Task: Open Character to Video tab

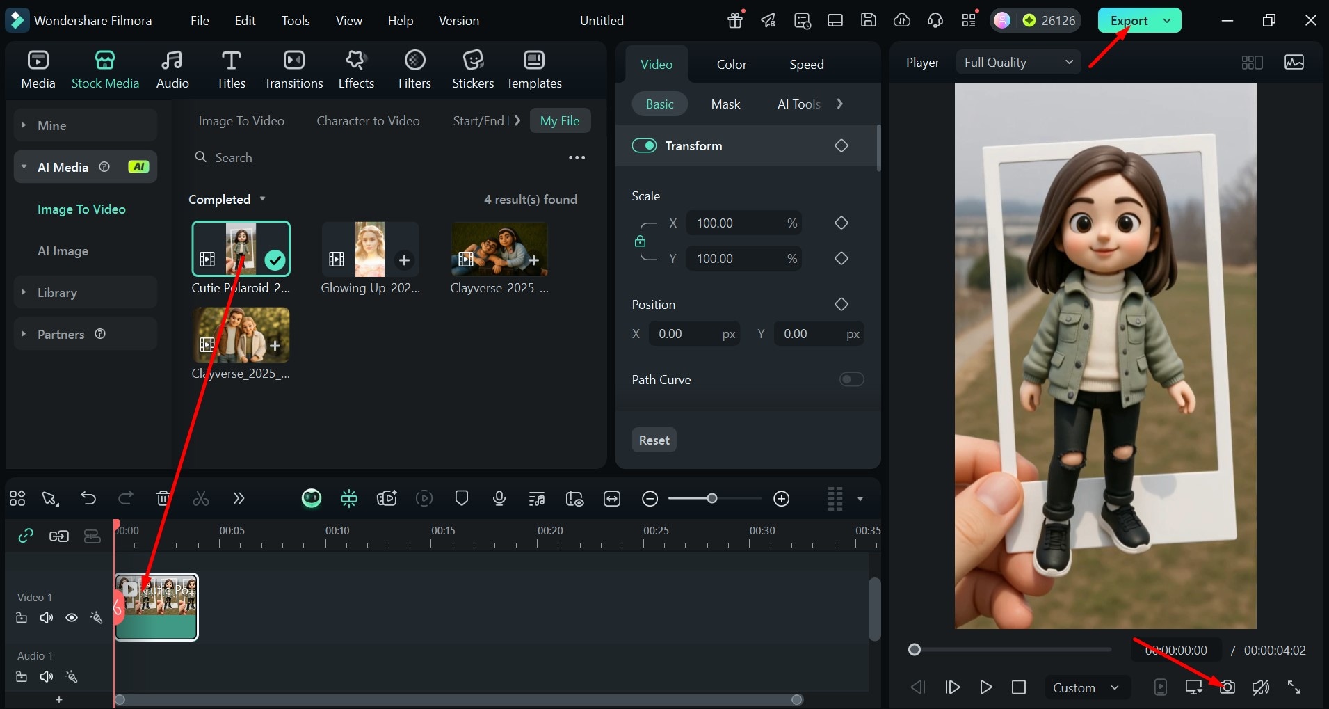Action: click(x=368, y=120)
